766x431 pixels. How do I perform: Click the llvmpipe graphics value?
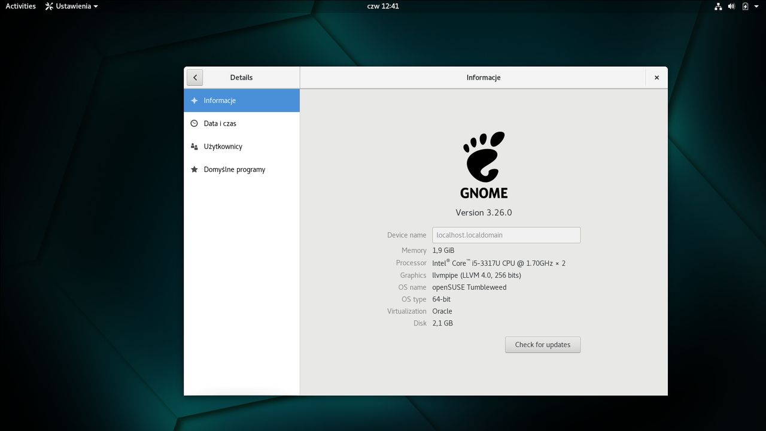pyautogui.click(x=476, y=275)
